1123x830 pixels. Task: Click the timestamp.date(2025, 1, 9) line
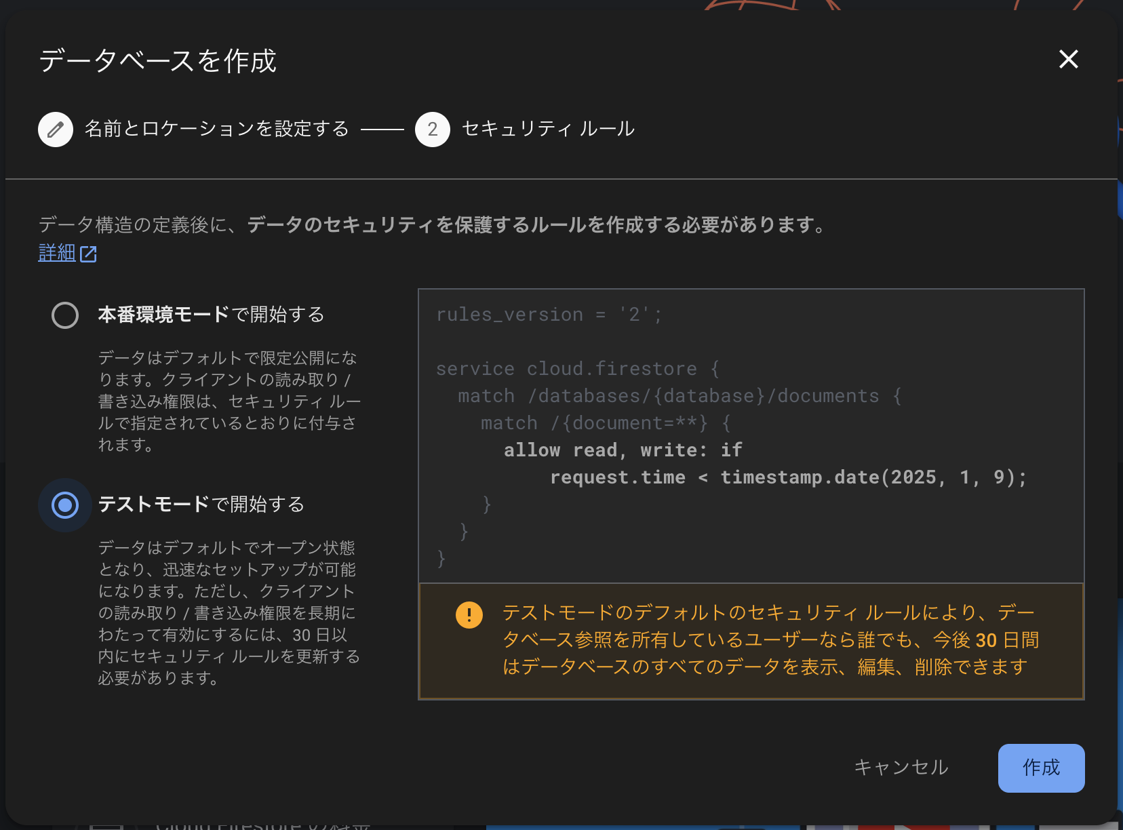[x=787, y=477]
